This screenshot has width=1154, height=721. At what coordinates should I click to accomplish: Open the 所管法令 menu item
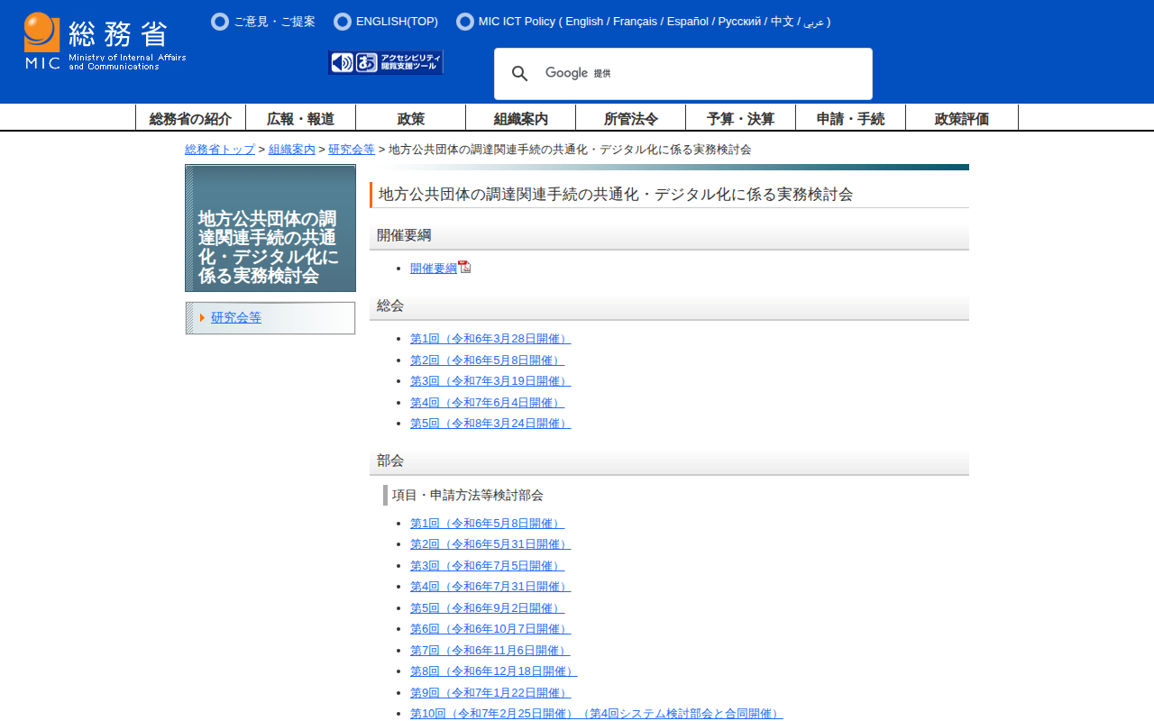coord(630,118)
